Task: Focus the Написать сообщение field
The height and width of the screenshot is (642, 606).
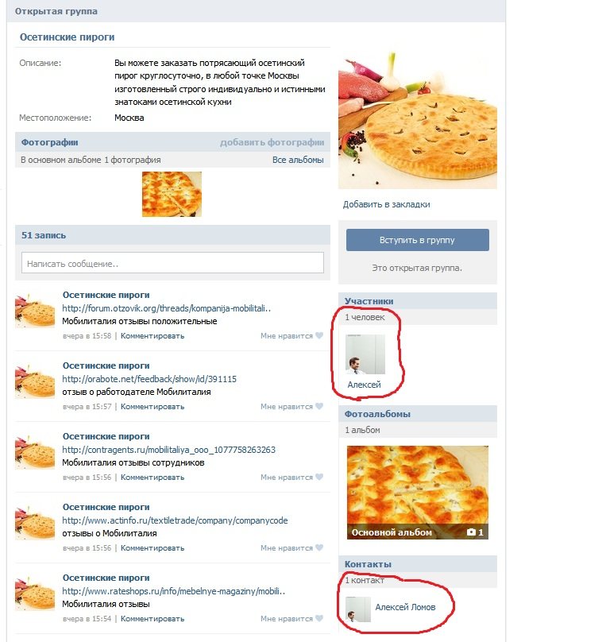Action: [172, 263]
